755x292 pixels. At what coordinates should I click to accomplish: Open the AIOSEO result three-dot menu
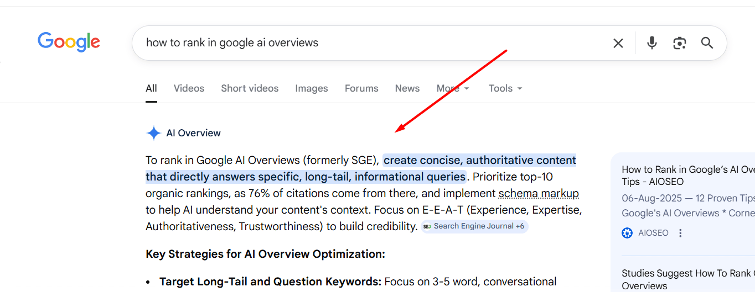click(680, 233)
